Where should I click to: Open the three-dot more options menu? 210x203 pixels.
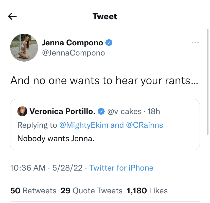click(x=195, y=43)
